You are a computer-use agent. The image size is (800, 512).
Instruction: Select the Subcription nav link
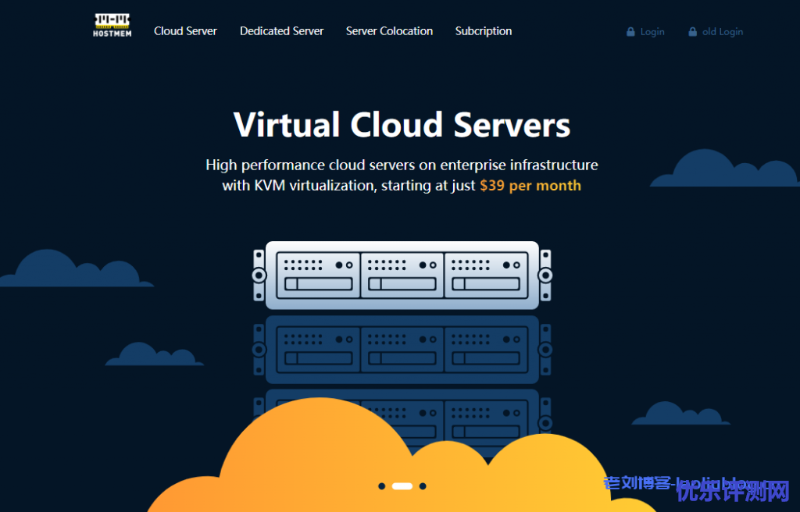[x=484, y=31]
